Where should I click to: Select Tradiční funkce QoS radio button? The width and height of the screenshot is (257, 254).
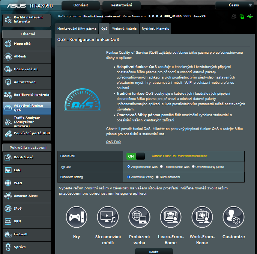161,166
